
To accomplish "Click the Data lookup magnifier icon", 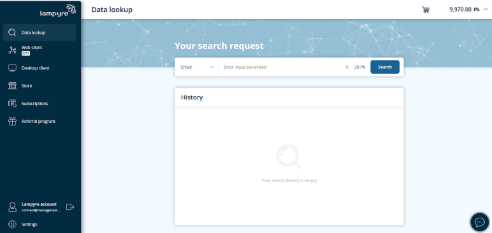I will coord(12,32).
